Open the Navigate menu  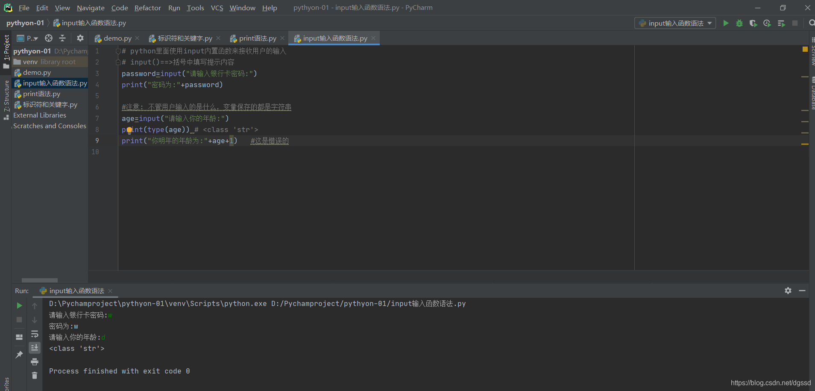point(91,8)
